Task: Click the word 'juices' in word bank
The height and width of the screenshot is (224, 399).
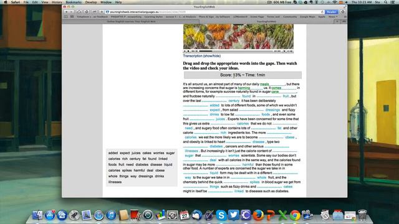Action: tap(136, 153)
